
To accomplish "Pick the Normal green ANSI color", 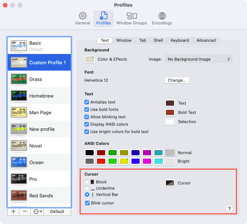I will tap(113, 153).
